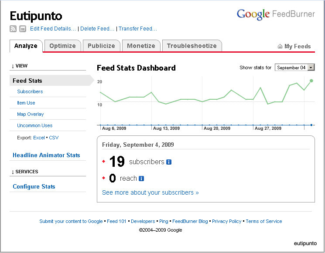Click the subscribers info icon
The image size is (325, 253).
point(169,162)
